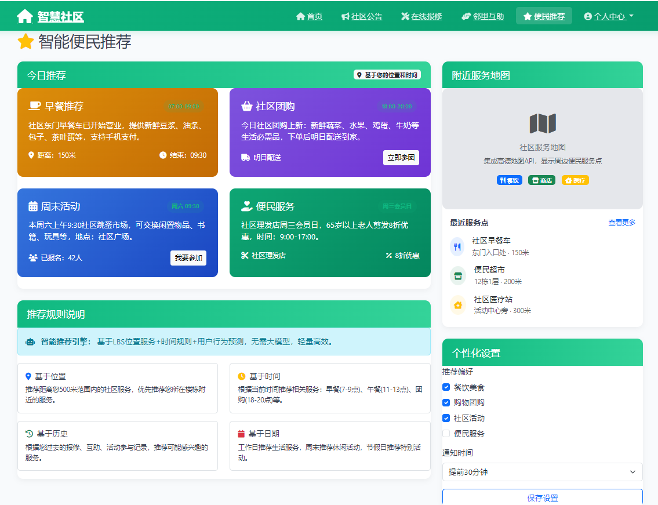This screenshot has height=505, width=658.
Task: Switch to the 在线报修 section
Action: tap(421, 16)
